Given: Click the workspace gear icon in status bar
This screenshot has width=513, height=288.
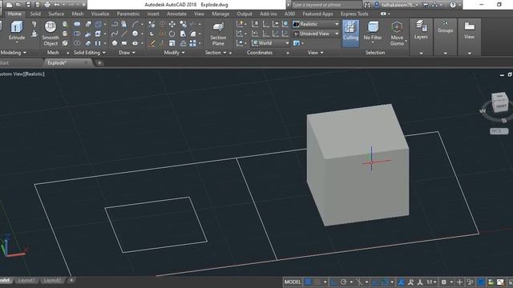Looking at the screenshot, I should [443, 282].
